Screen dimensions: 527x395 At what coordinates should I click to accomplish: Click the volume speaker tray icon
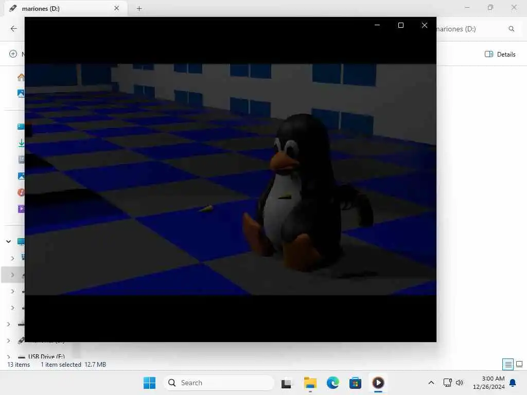(460, 383)
